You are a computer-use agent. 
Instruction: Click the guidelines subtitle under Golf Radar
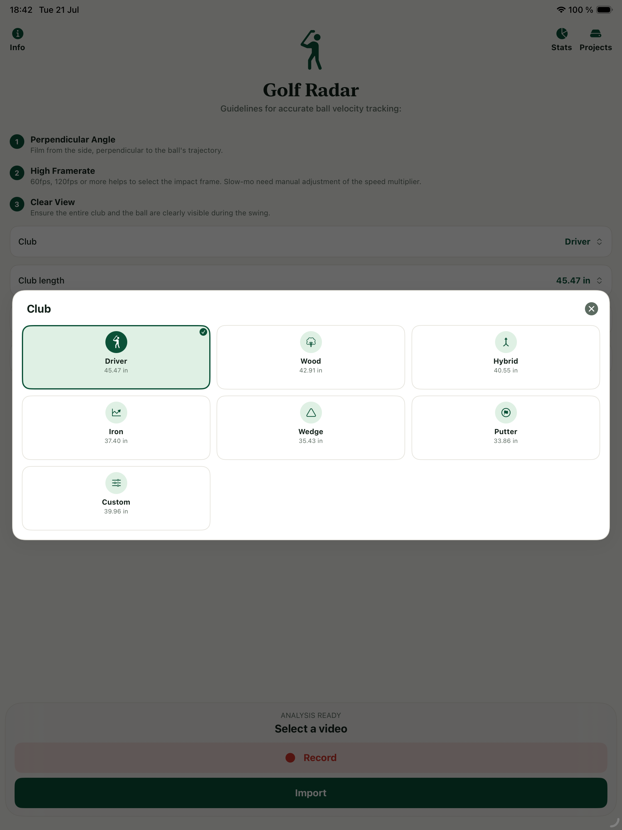pos(311,108)
